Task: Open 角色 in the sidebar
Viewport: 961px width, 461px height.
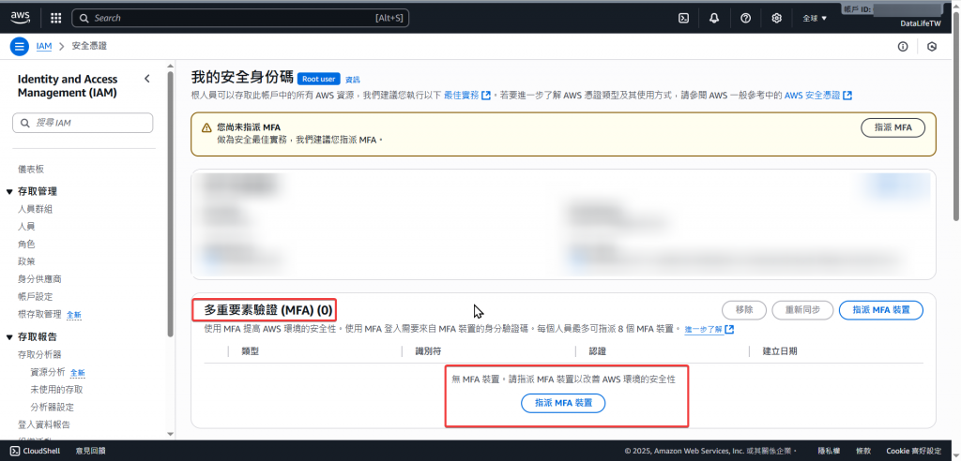Action: click(26, 245)
